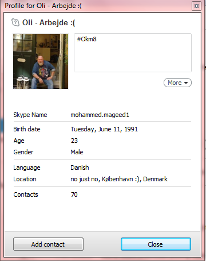Open the profile picture thumbnail

tap(41, 61)
